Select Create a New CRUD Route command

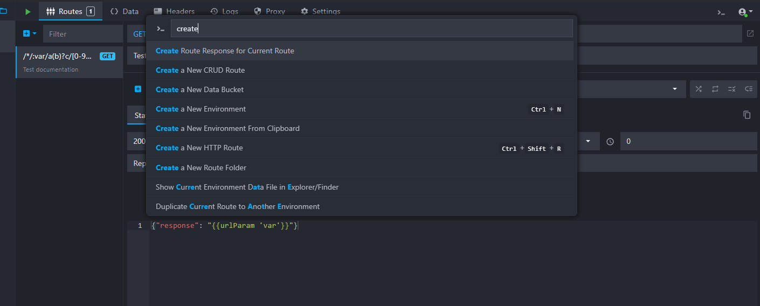[x=200, y=70]
